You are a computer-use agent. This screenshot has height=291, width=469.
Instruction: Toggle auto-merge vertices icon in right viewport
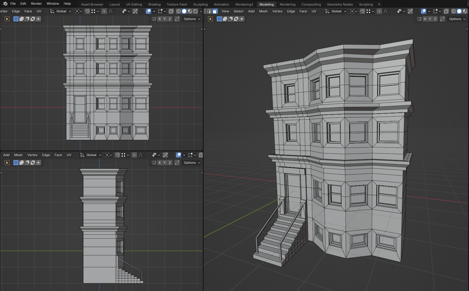click(x=442, y=19)
